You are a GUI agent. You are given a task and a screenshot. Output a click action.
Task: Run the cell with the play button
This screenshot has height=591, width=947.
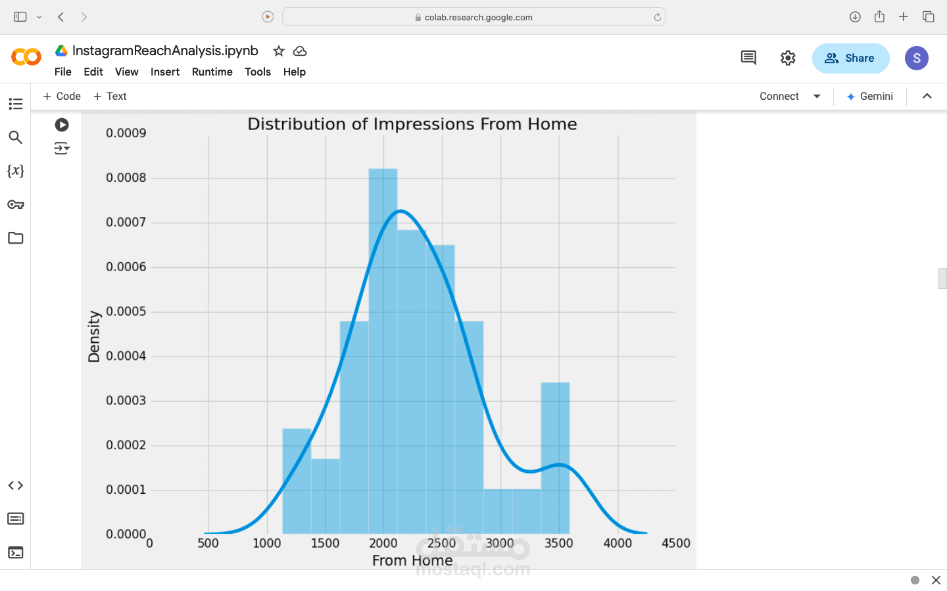(x=62, y=125)
